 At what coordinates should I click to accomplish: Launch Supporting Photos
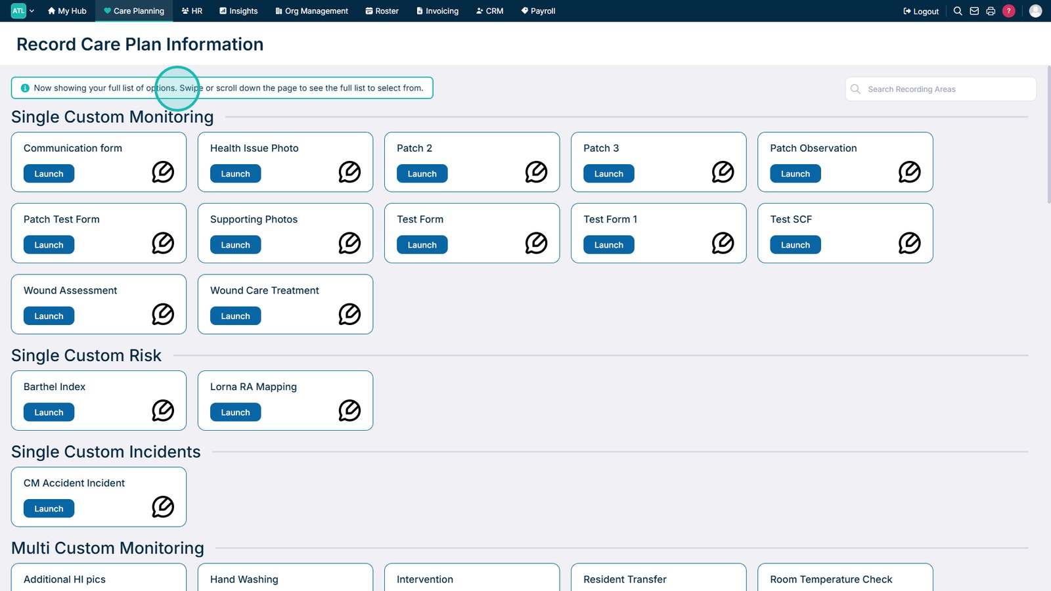click(x=236, y=244)
